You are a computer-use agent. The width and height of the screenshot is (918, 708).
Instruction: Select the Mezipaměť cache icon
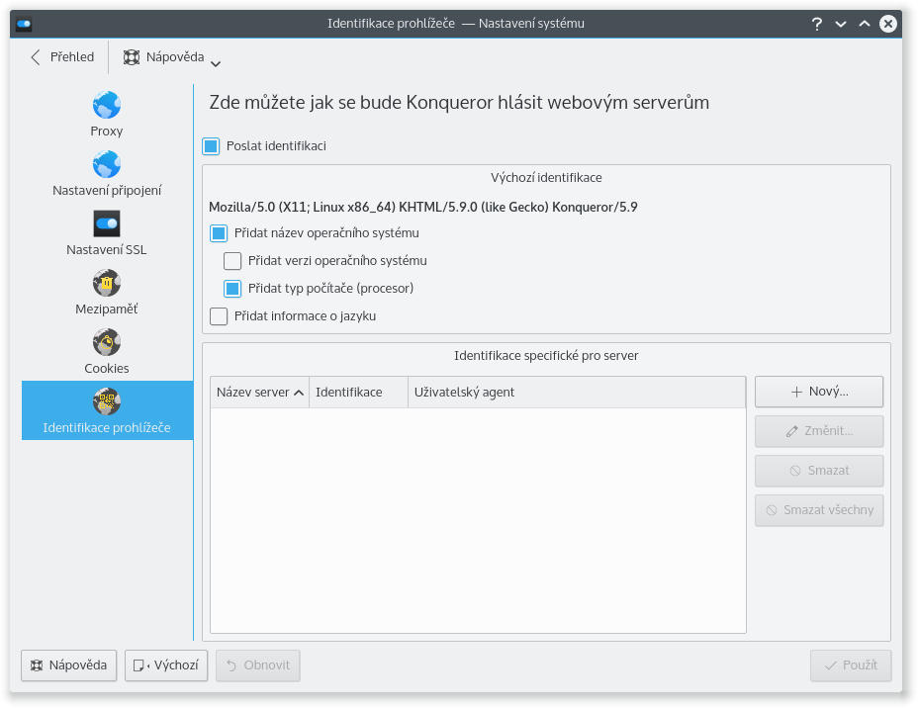point(107,283)
